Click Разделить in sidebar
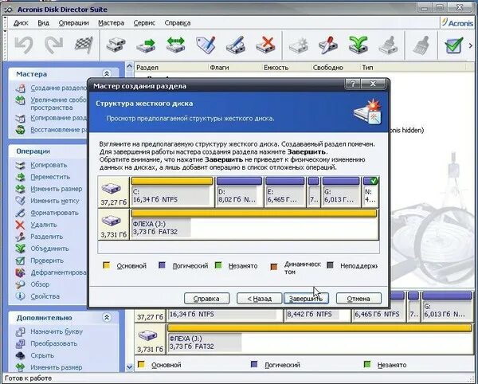Viewport: 478px width, 384px height. tap(47, 237)
